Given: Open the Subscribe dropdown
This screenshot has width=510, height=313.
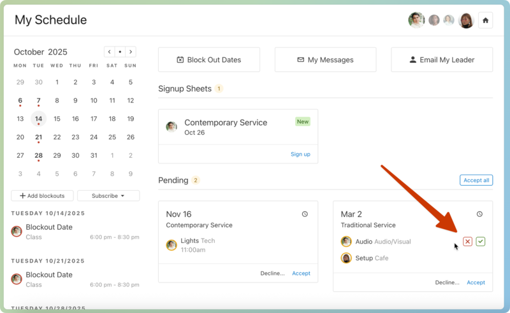Looking at the screenshot, I should point(107,196).
